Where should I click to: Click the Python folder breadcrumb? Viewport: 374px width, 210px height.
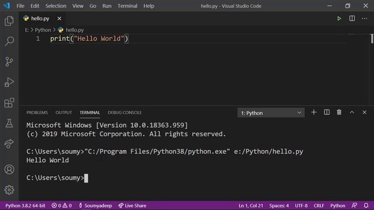point(43,30)
